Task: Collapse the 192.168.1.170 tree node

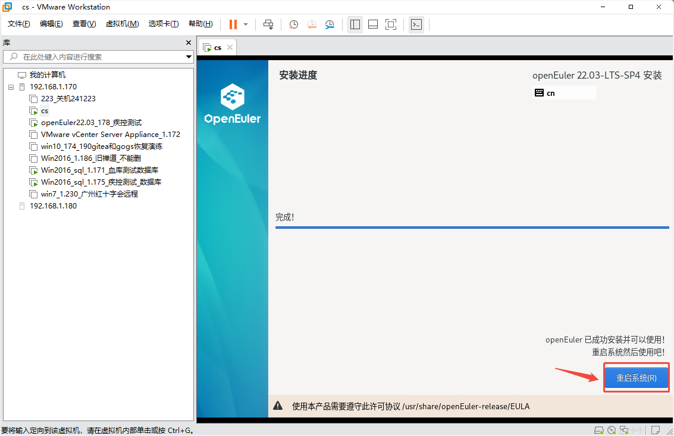Action: click(11, 87)
